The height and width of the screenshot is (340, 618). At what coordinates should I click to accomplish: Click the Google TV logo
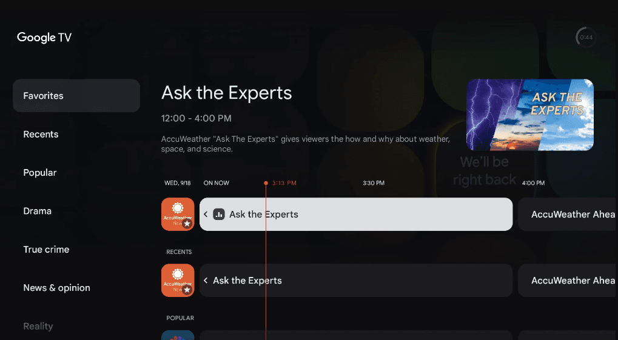[x=44, y=38]
